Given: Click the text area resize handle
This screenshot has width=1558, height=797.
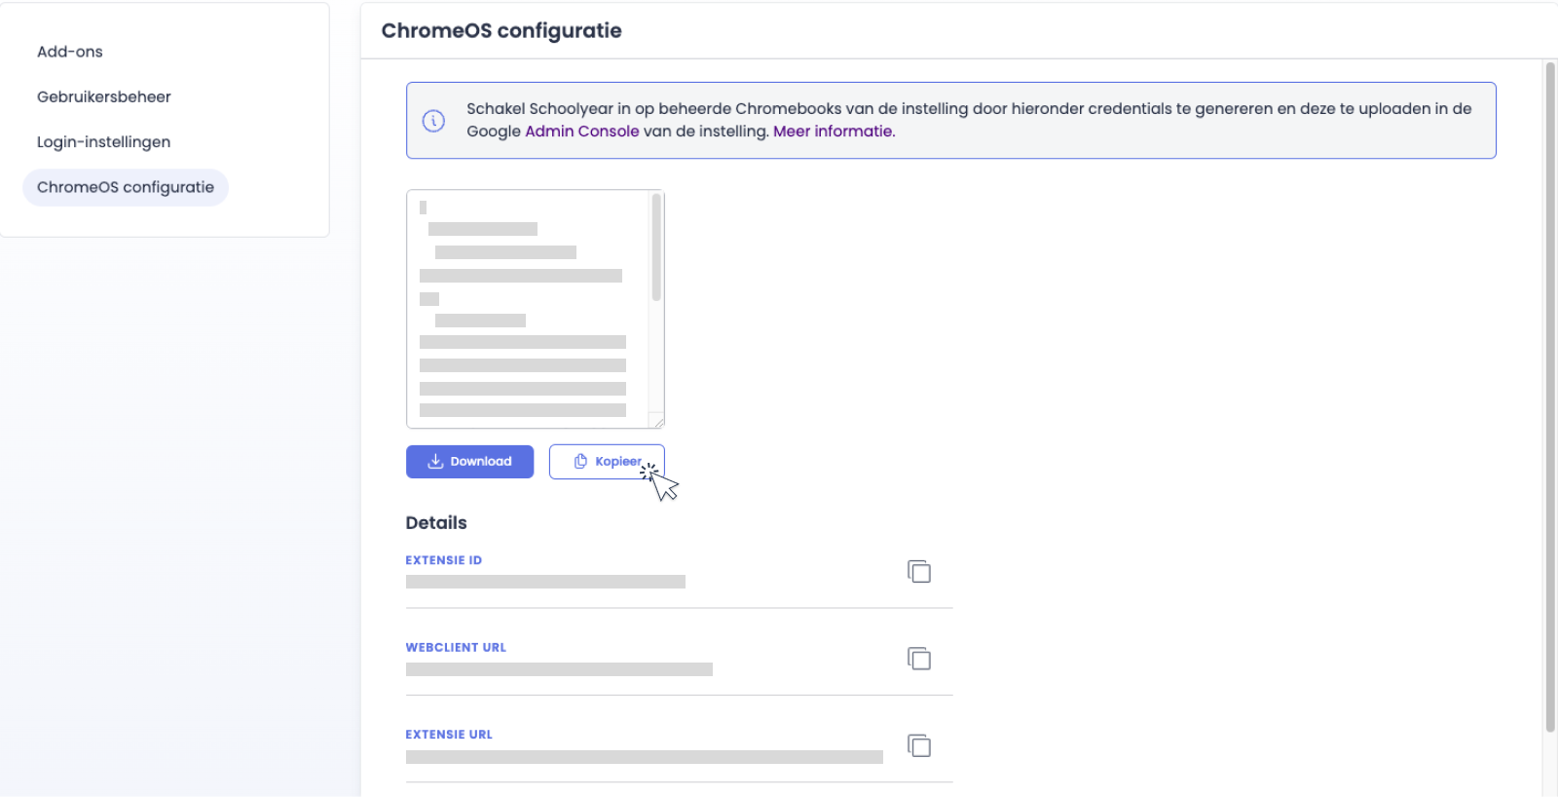Looking at the screenshot, I should click(x=658, y=422).
